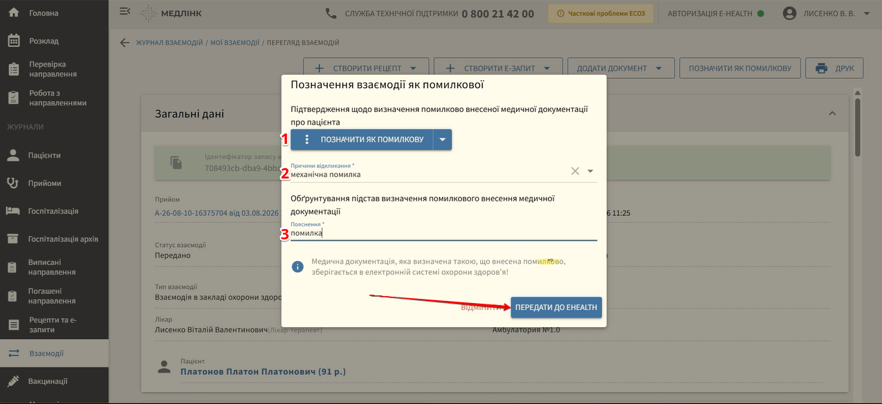Click the syringe icon beside Вакцинації
The width and height of the screenshot is (882, 404).
13,381
